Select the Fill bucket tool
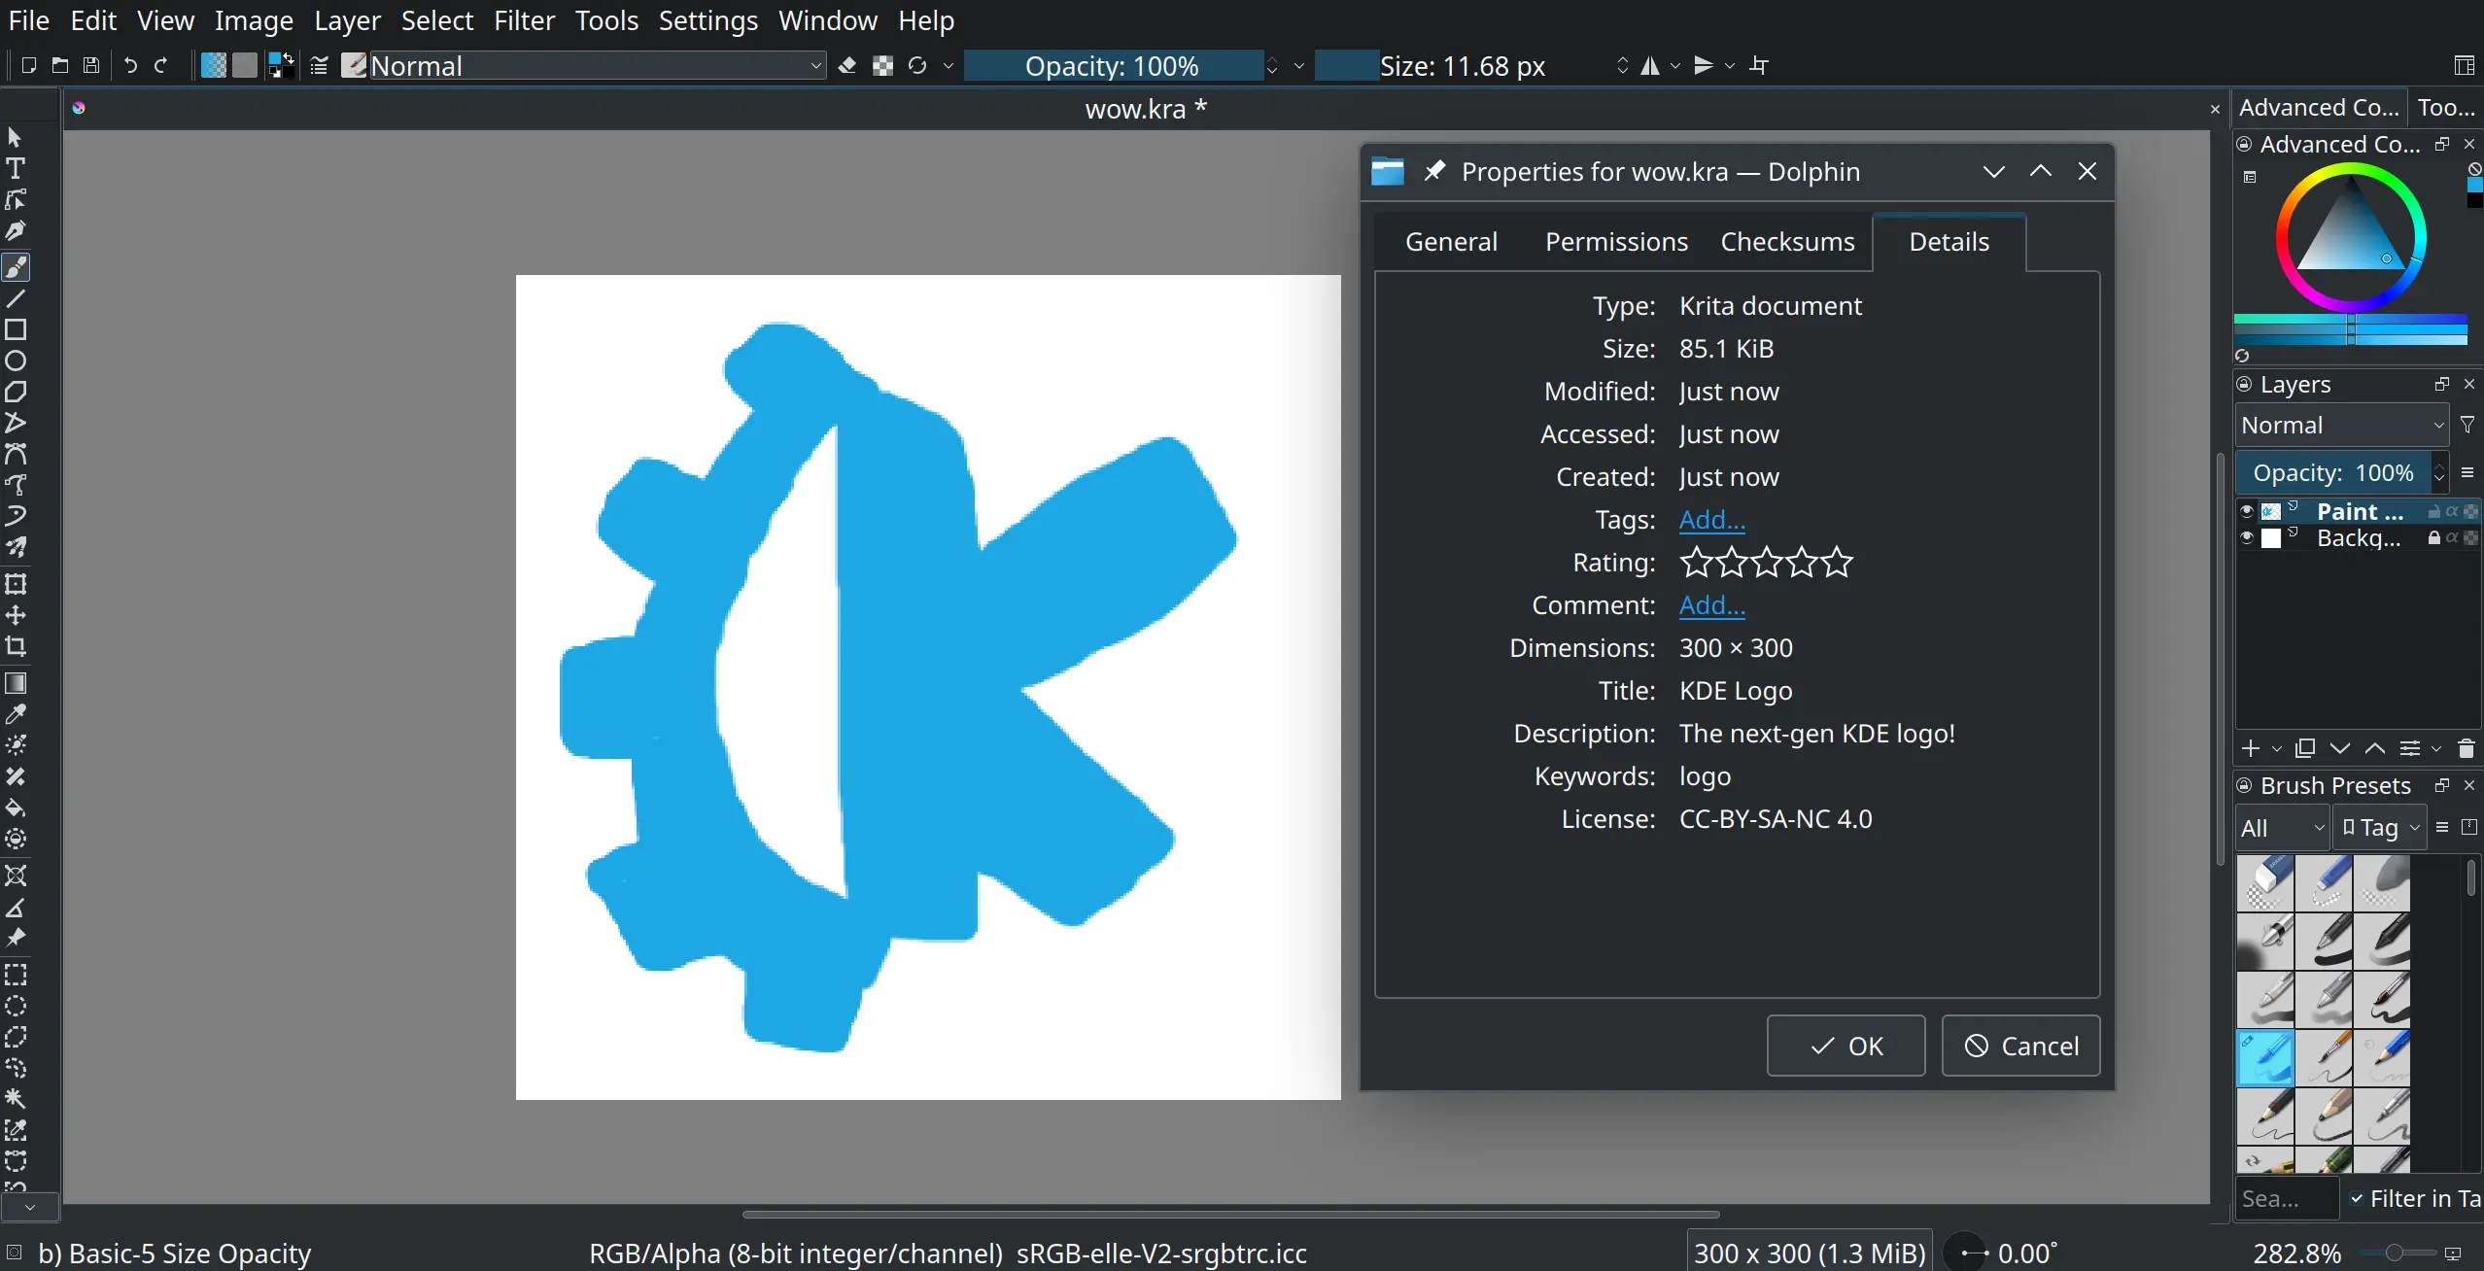 click(x=16, y=807)
